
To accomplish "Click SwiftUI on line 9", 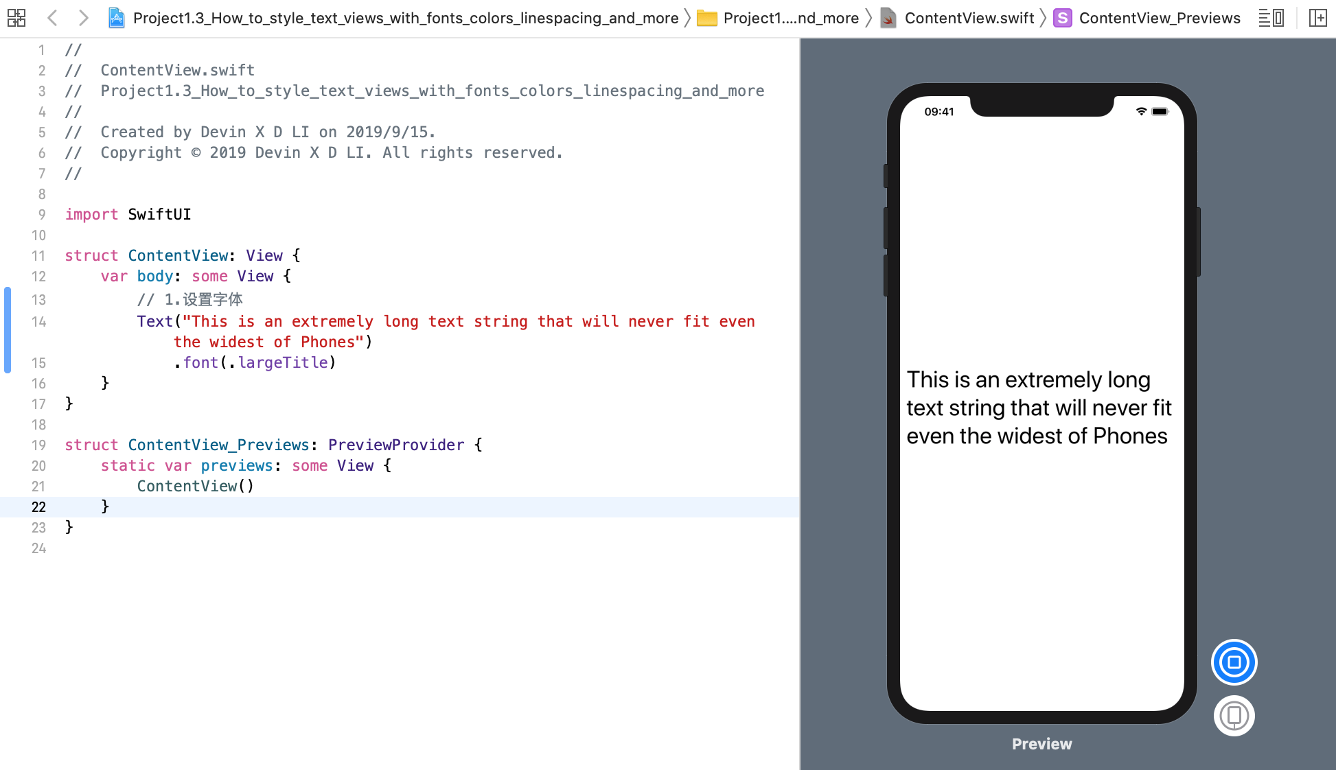I will pyautogui.click(x=159, y=214).
